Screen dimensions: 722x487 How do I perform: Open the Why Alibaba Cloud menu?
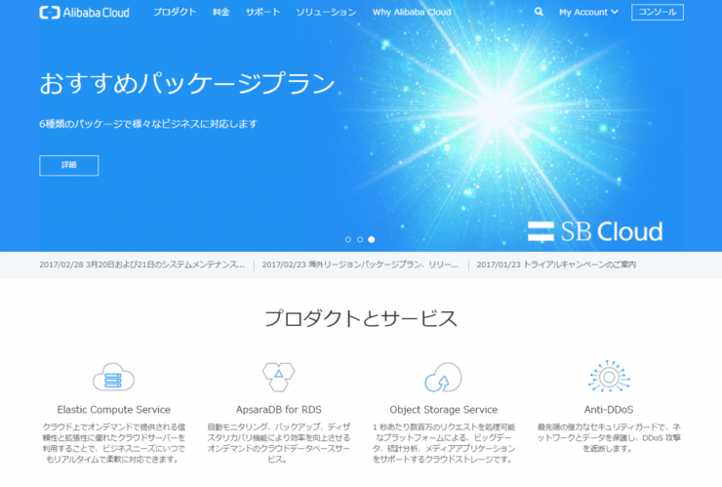pyautogui.click(x=412, y=12)
